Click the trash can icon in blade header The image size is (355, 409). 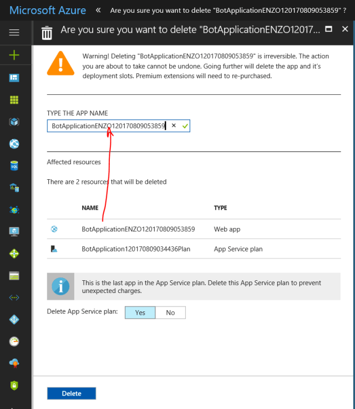[x=47, y=33]
